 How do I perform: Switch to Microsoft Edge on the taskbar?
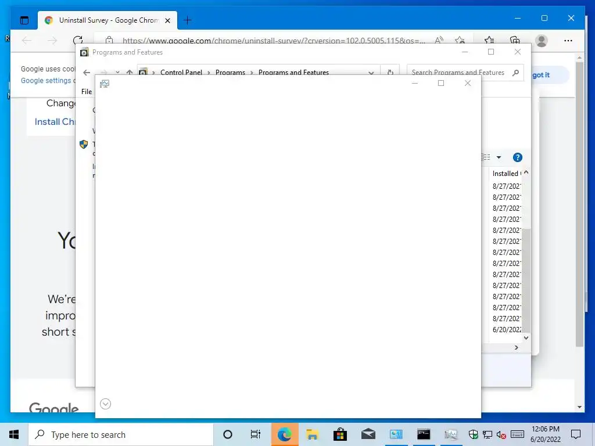point(284,434)
